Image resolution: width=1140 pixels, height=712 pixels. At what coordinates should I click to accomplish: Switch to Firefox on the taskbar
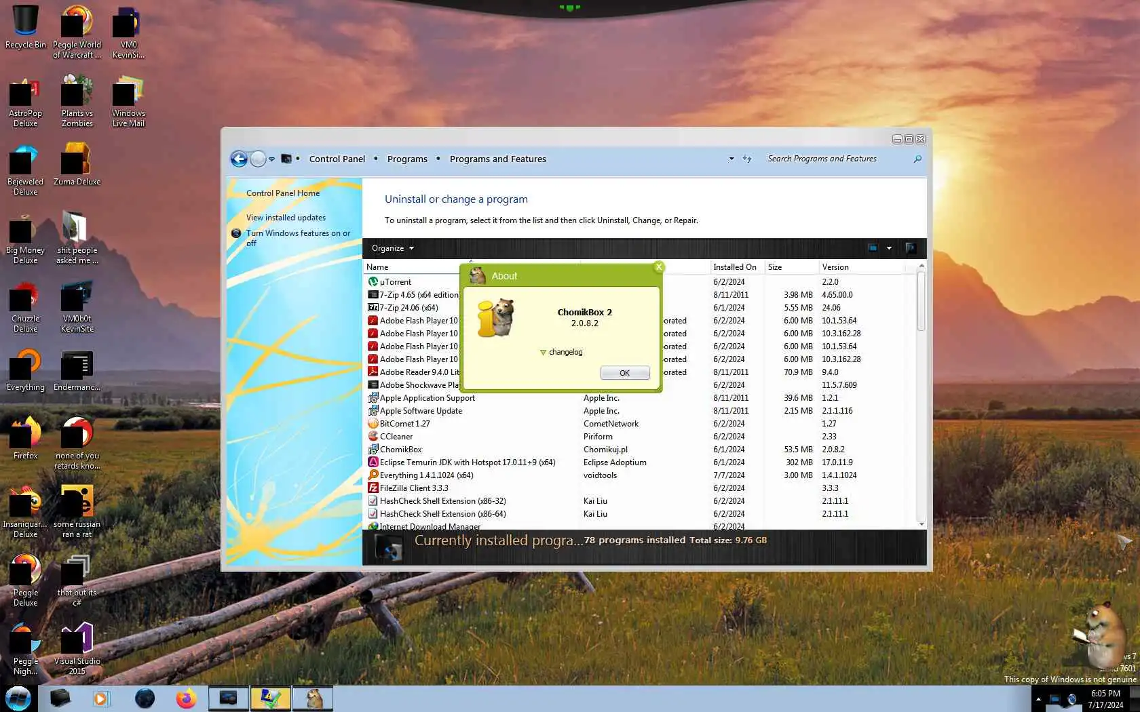coord(185,698)
